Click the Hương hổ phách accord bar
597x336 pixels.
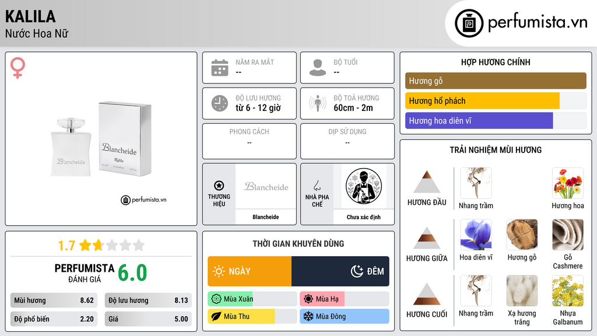[496, 100]
